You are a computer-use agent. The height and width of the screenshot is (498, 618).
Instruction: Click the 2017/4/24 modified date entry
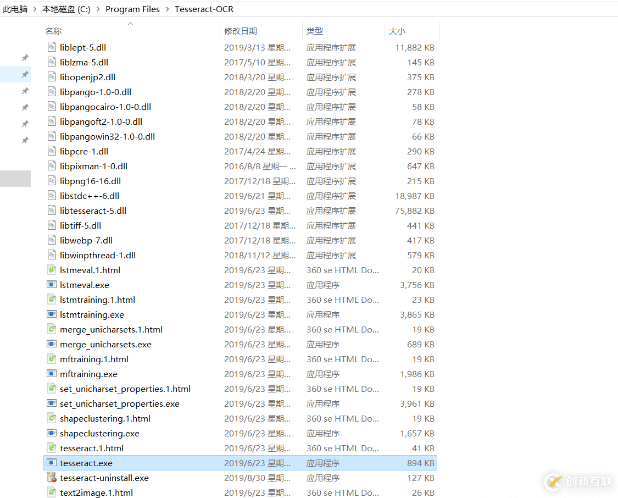click(257, 151)
